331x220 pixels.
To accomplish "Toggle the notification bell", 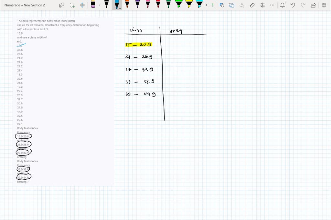I will click(283, 5).
